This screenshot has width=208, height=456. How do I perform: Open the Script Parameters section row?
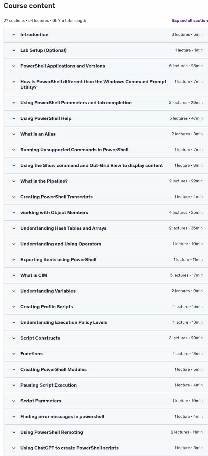[106, 401]
